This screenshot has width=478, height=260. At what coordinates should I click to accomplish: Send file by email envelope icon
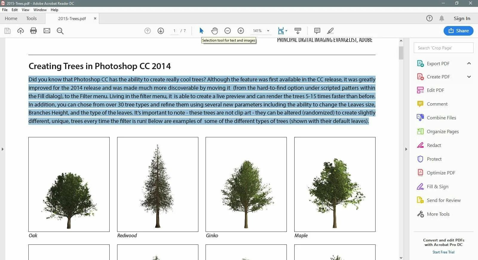(47, 31)
